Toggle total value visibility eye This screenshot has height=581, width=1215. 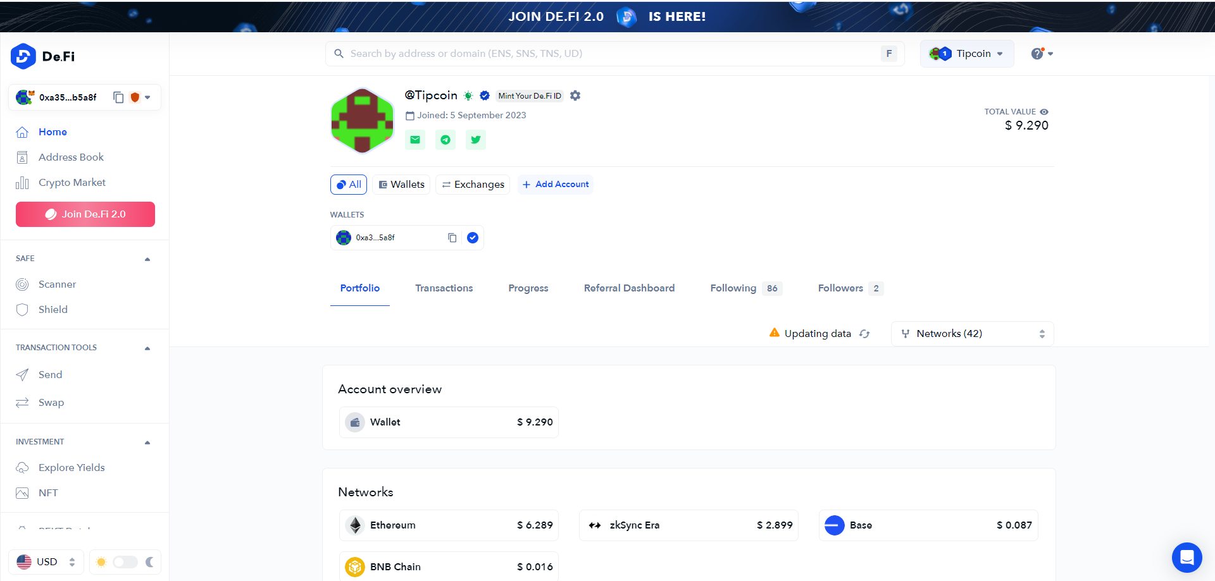[1044, 112]
